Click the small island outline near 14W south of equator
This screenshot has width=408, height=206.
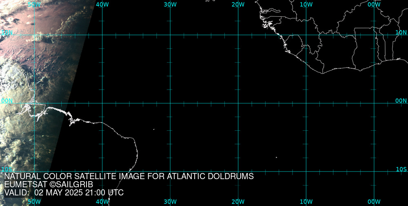(276, 157)
